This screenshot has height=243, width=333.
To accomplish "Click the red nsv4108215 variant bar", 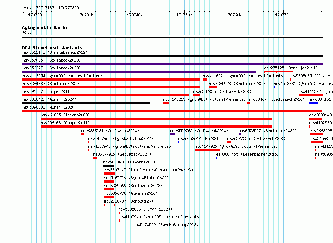I will point(166,103).
